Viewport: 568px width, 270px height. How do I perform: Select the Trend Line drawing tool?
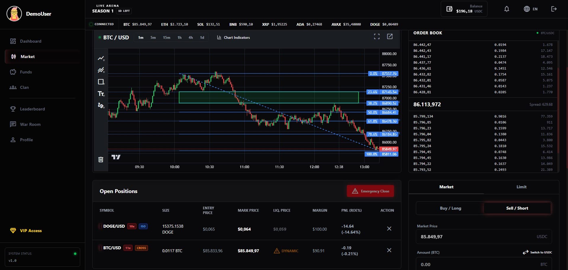(101, 58)
